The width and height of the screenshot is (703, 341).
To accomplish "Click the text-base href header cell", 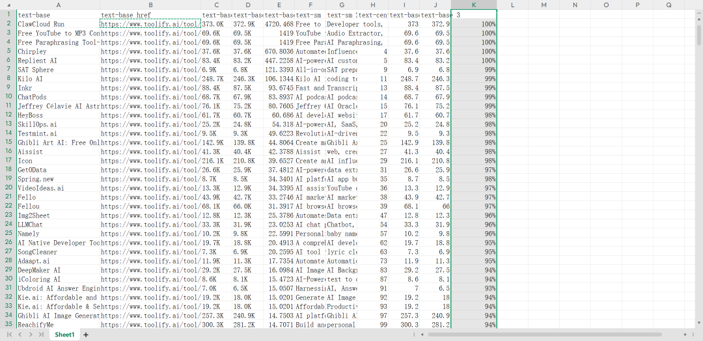I will click(x=150, y=15).
